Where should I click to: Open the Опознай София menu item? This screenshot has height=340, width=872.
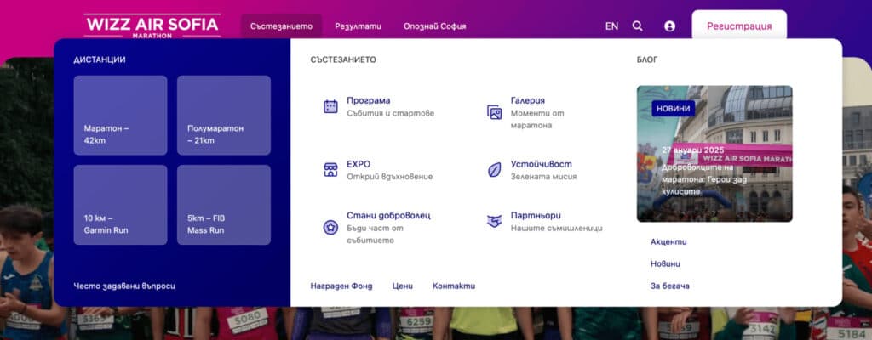tap(435, 26)
